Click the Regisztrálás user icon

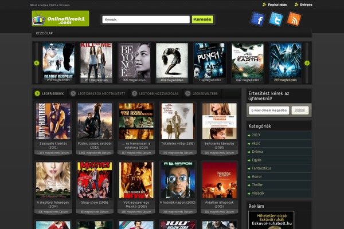pyautogui.click(x=264, y=5)
